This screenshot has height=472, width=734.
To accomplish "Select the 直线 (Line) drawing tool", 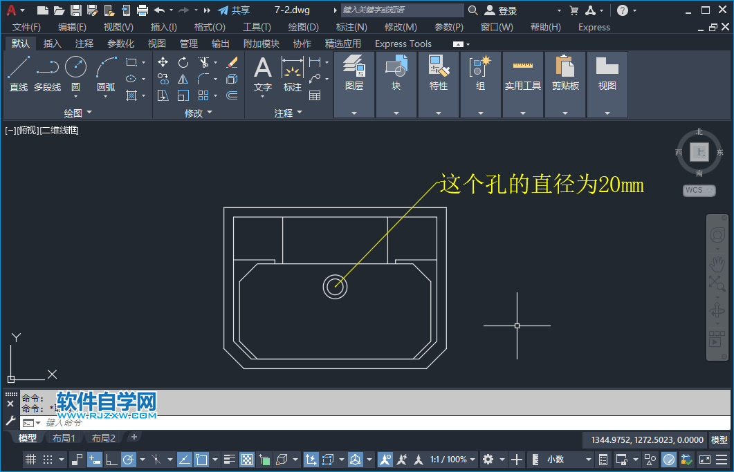I will click(19, 73).
